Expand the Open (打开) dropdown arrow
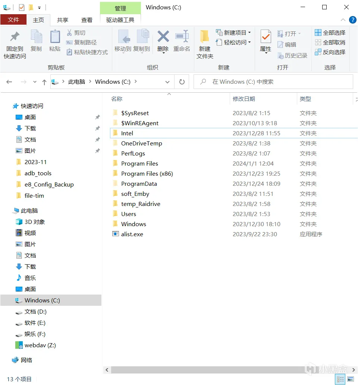358x385 pixels. [x=299, y=33]
